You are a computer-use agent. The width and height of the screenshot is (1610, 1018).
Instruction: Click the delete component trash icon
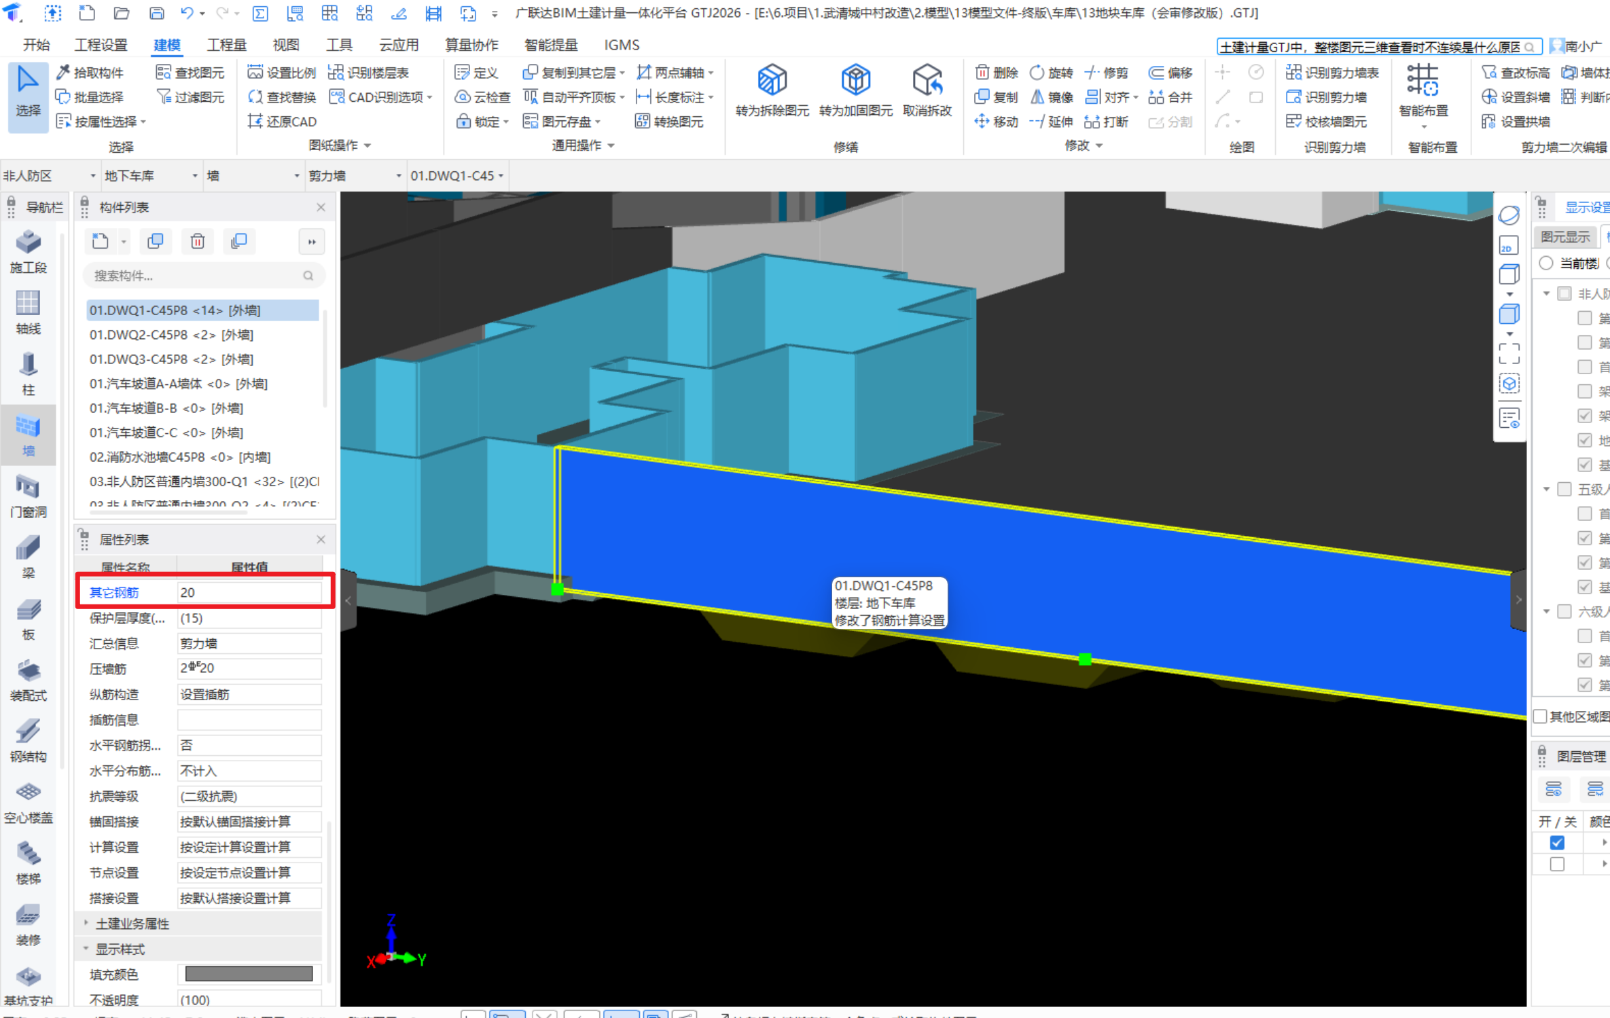[197, 242]
